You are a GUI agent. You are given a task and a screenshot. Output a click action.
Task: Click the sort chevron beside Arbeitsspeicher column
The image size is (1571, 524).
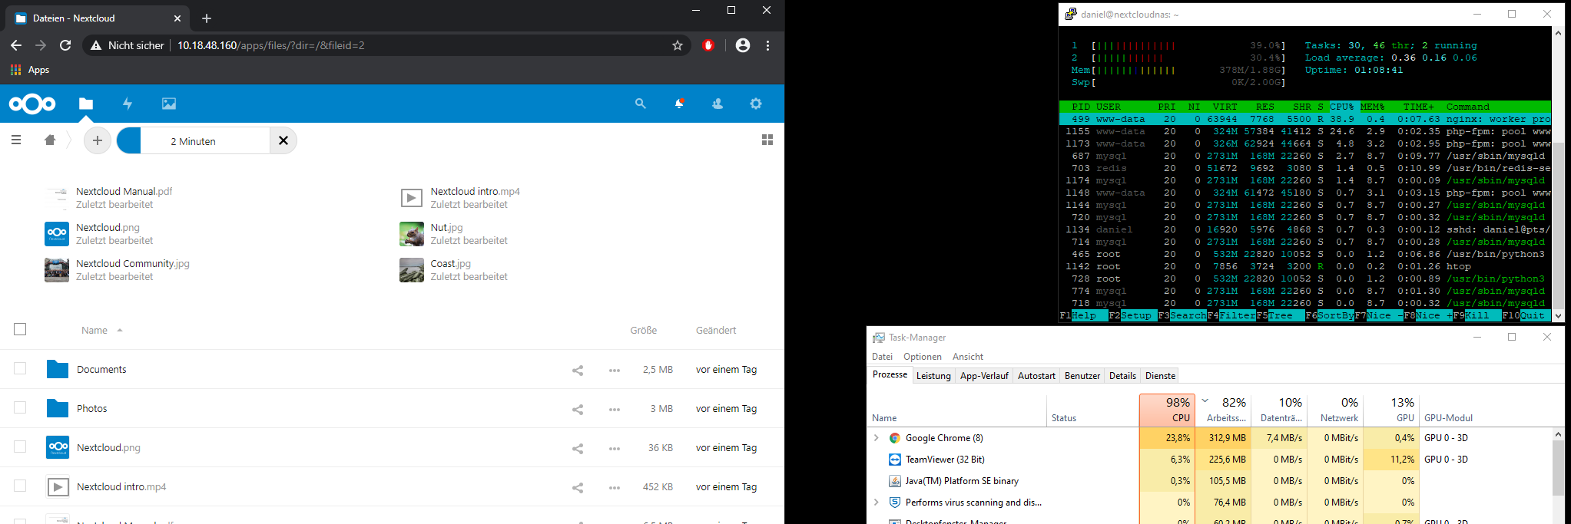[x=1205, y=400]
